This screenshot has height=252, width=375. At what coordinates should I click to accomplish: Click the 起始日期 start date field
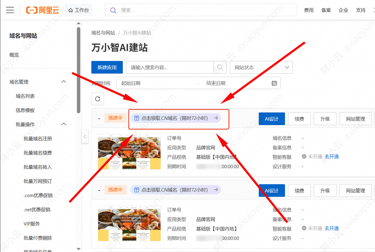158,83
